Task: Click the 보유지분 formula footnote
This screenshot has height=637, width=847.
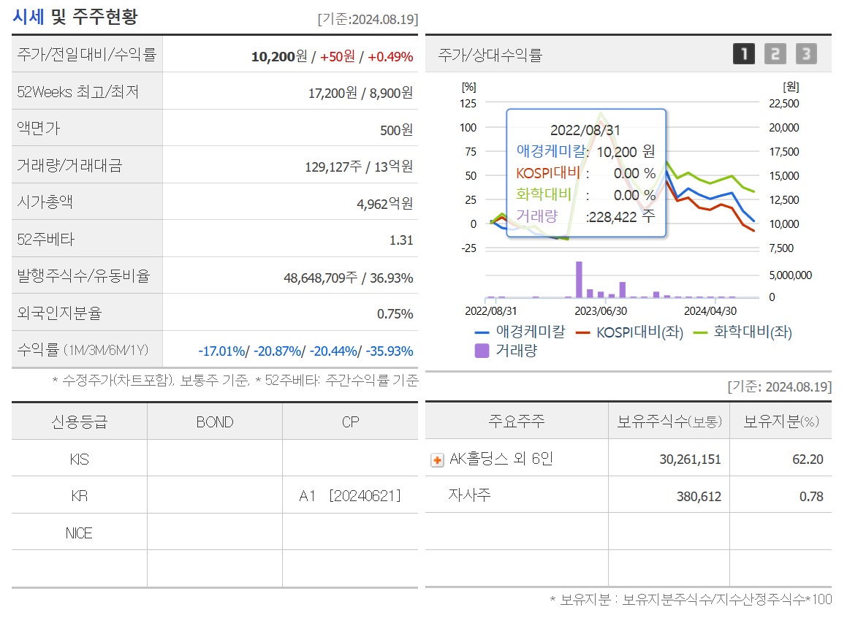Action: (x=691, y=599)
